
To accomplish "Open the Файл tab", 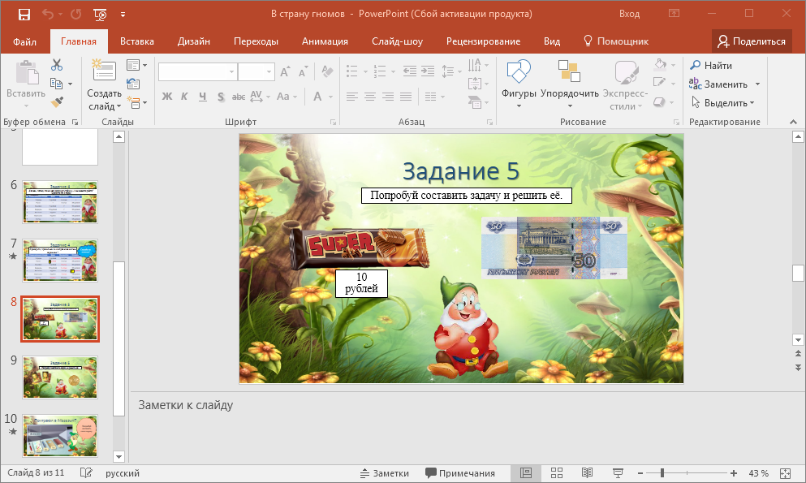I will click(24, 41).
